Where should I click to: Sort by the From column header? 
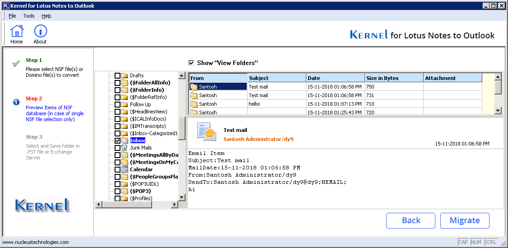click(218, 78)
